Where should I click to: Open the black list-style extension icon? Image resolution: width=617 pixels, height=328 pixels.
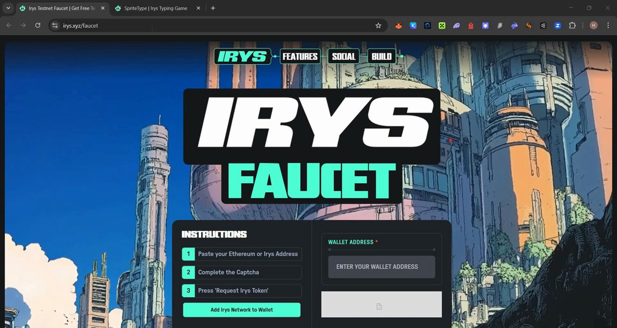click(543, 25)
